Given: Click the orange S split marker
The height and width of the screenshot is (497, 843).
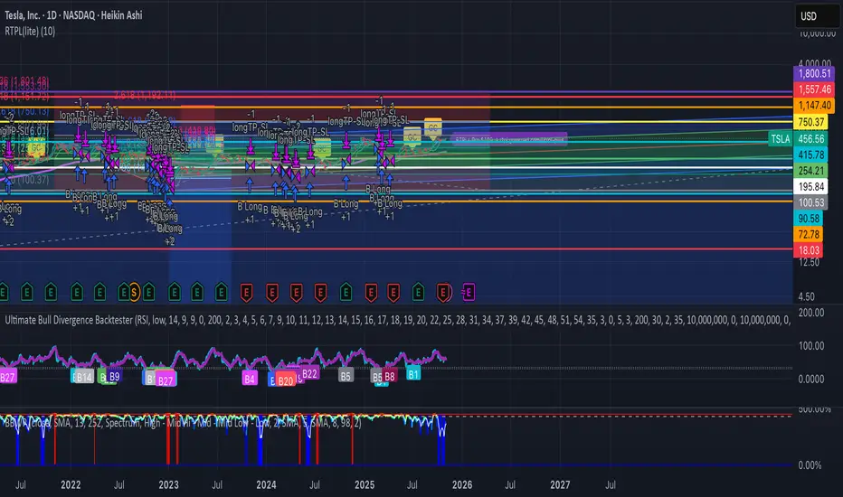Looking at the screenshot, I should [x=134, y=293].
